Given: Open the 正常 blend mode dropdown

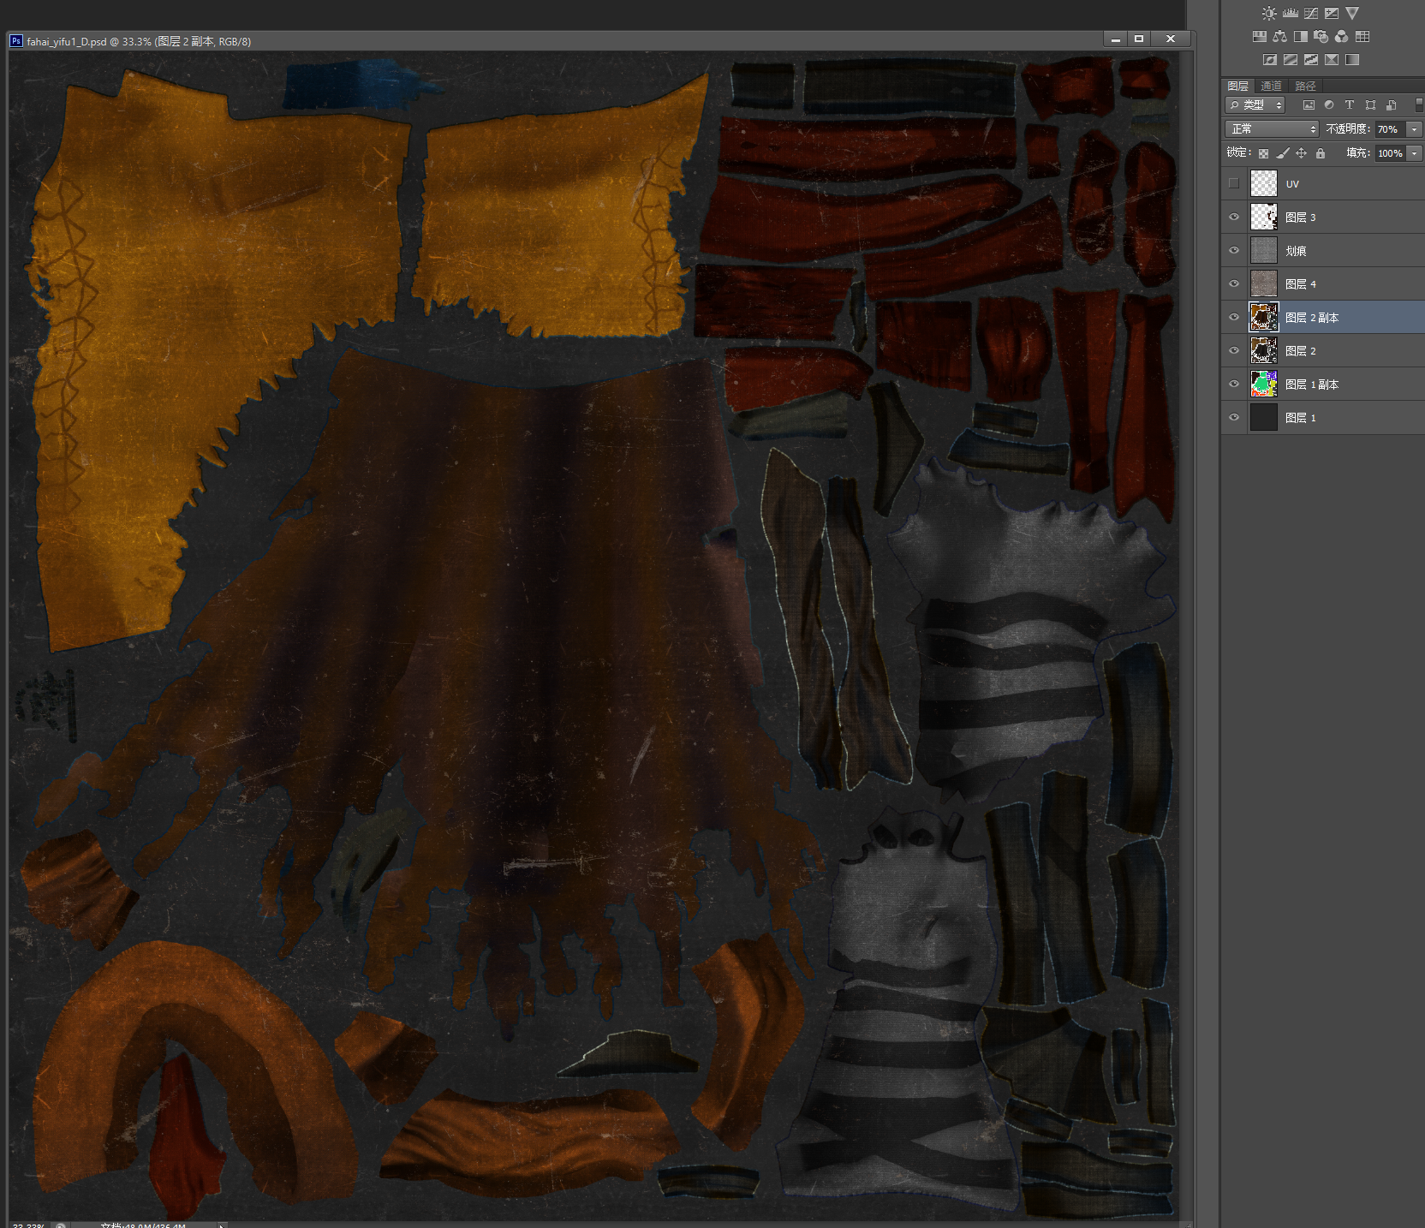Looking at the screenshot, I should click(x=1273, y=128).
